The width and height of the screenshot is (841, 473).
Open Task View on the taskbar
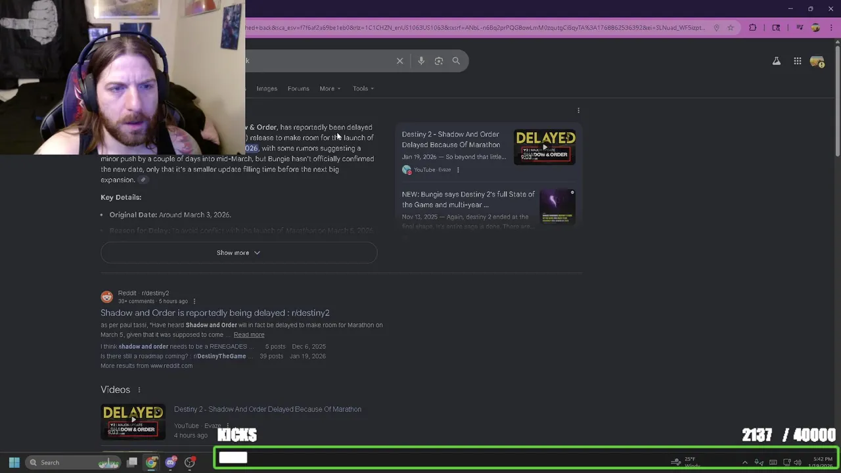[x=132, y=462]
